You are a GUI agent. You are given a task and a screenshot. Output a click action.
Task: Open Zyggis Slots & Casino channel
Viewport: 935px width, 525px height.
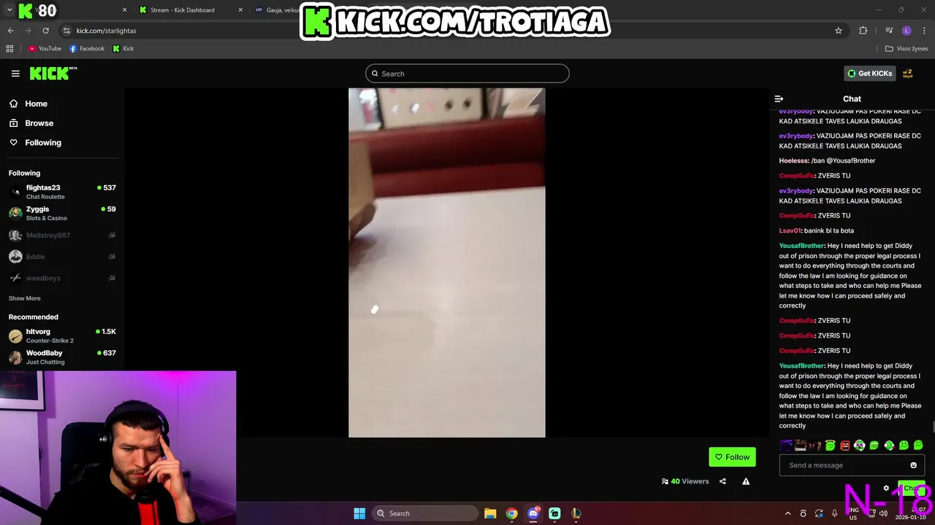click(x=62, y=213)
